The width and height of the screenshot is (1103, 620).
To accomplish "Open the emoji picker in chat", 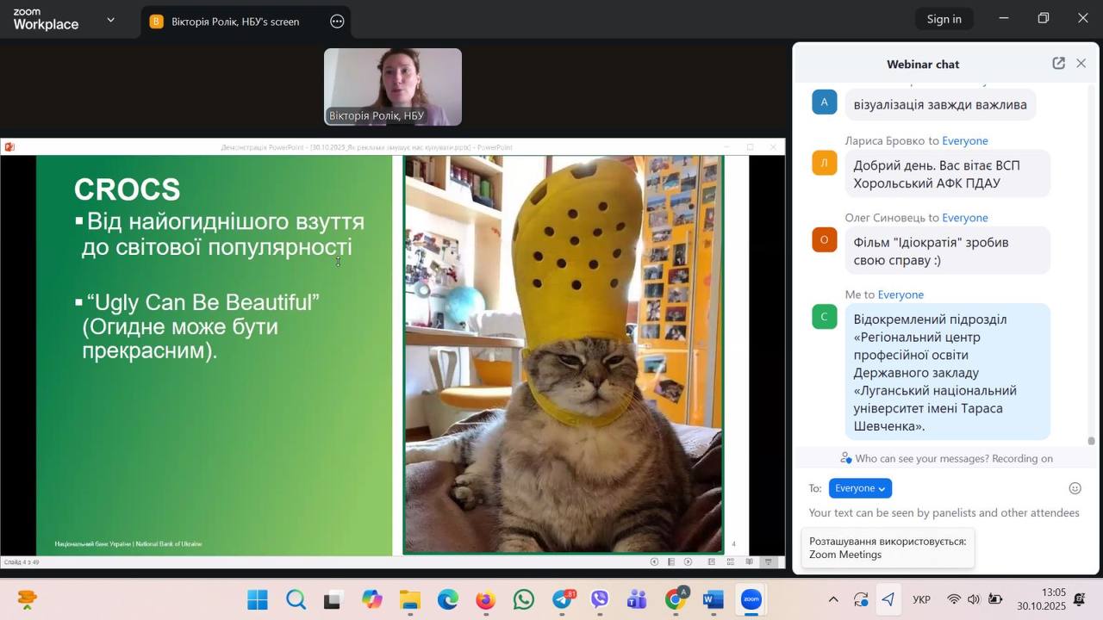I will 1075,488.
